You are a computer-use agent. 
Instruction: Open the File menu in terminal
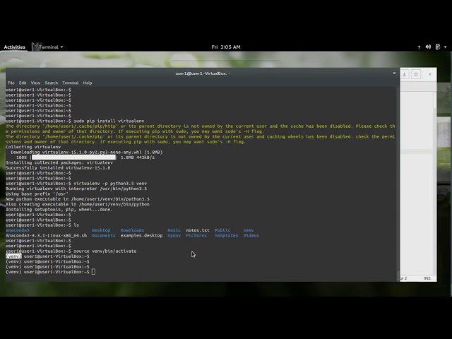(11, 83)
